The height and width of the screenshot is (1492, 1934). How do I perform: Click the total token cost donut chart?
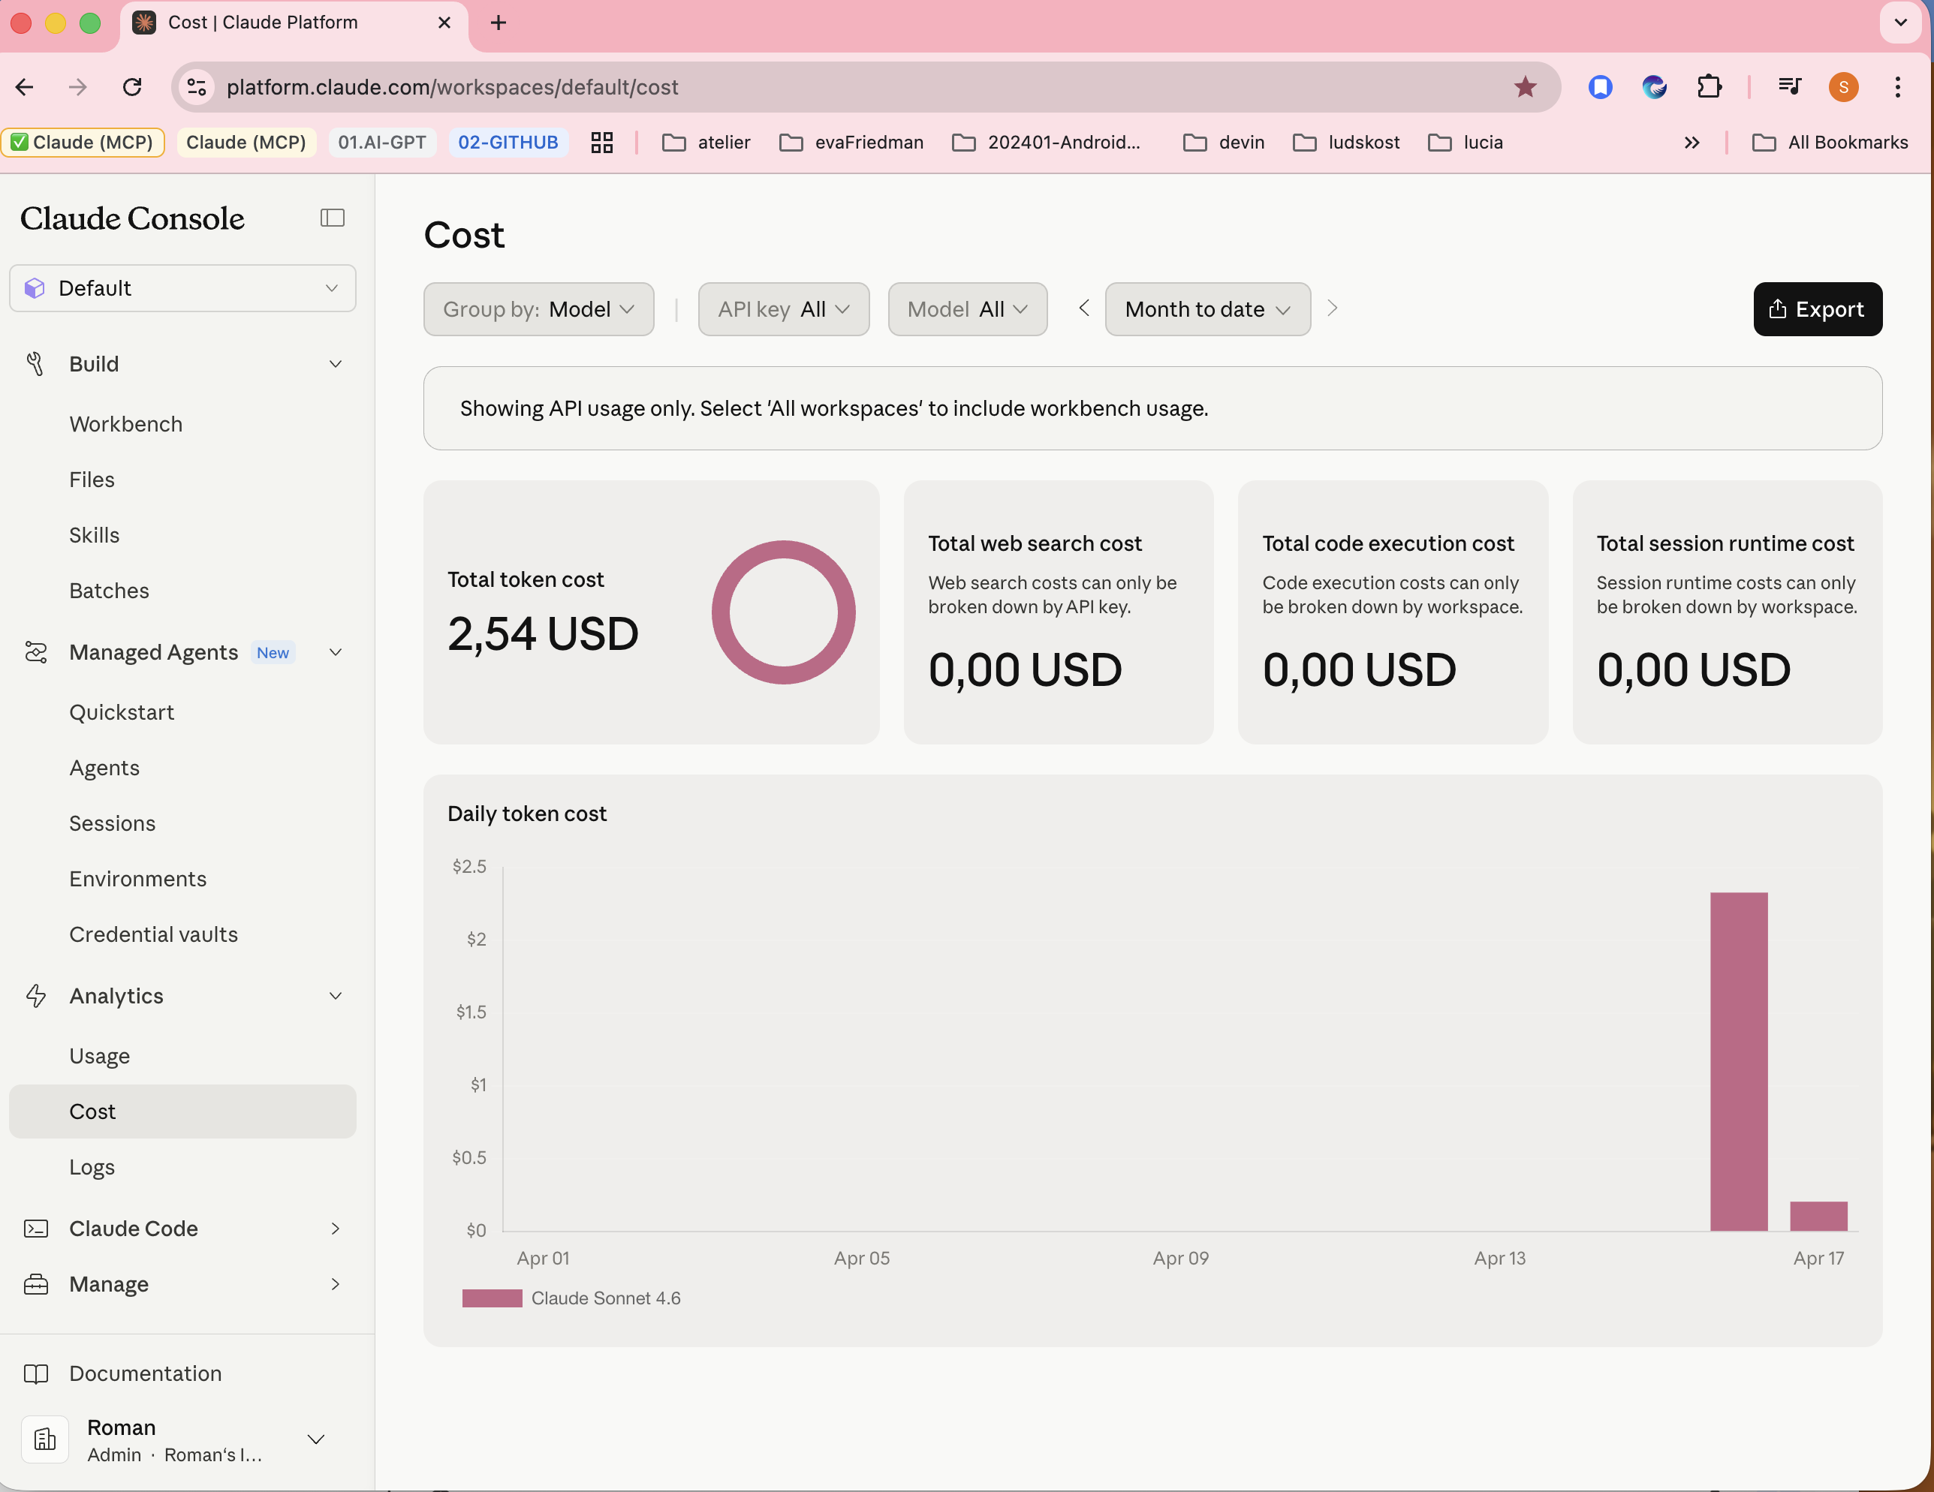[x=783, y=612]
